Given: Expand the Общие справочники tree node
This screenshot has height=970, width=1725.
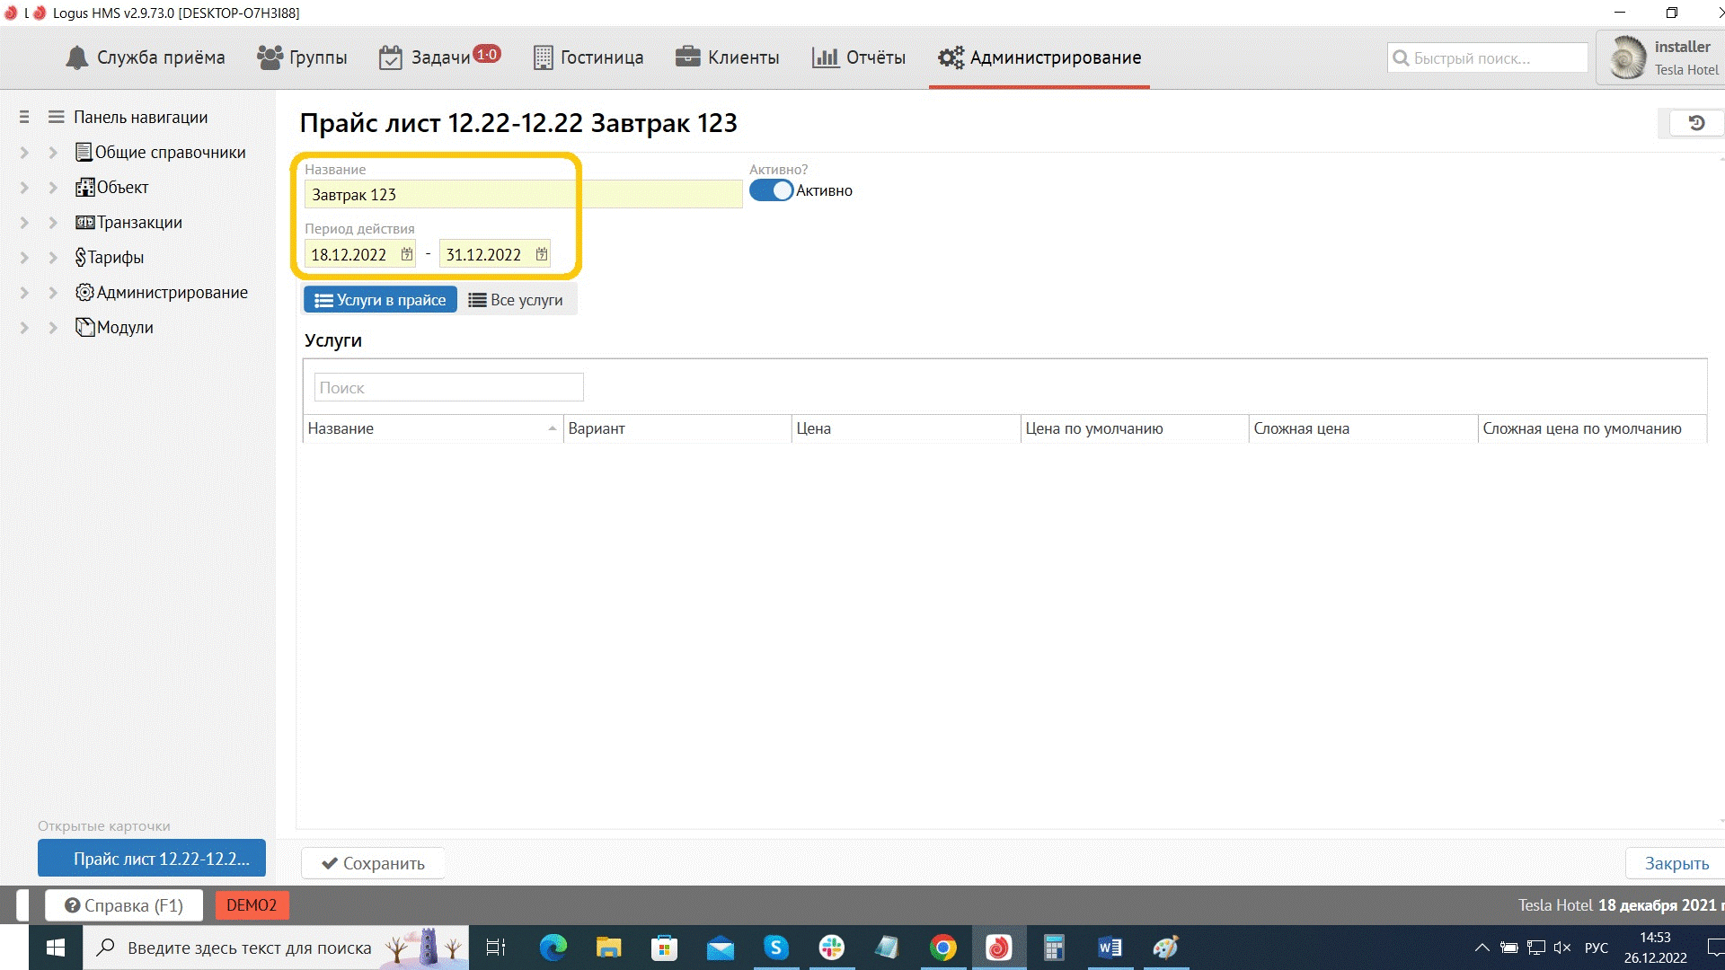Looking at the screenshot, I should (x=53, y=153).
